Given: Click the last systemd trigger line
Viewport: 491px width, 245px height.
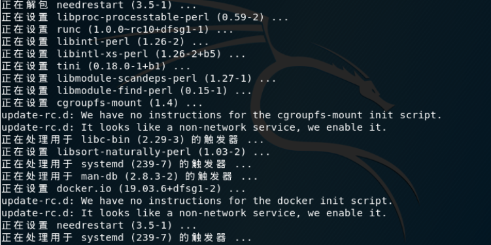Looking at the screenshot, I should 126,238.
